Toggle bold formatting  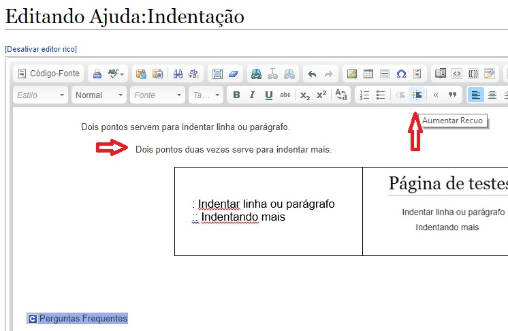[236, 95]
